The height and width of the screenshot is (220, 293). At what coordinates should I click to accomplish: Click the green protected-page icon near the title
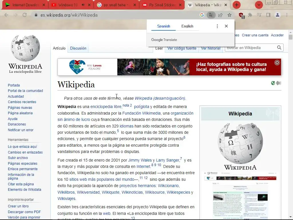pos(273,83)
